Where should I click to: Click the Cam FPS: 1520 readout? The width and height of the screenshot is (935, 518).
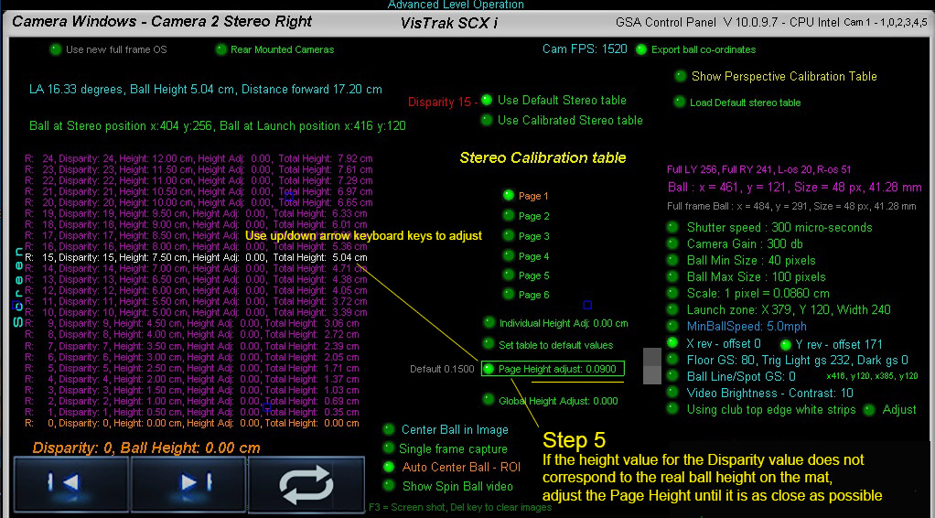coord(585,49)
